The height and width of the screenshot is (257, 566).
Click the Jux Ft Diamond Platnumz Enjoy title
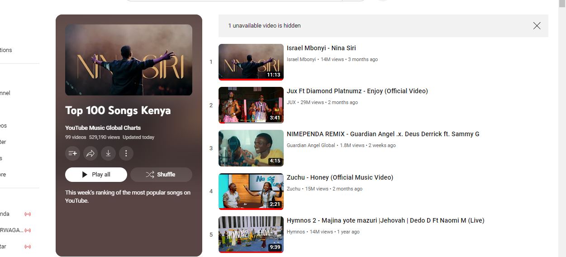click(x=357, y=91)
